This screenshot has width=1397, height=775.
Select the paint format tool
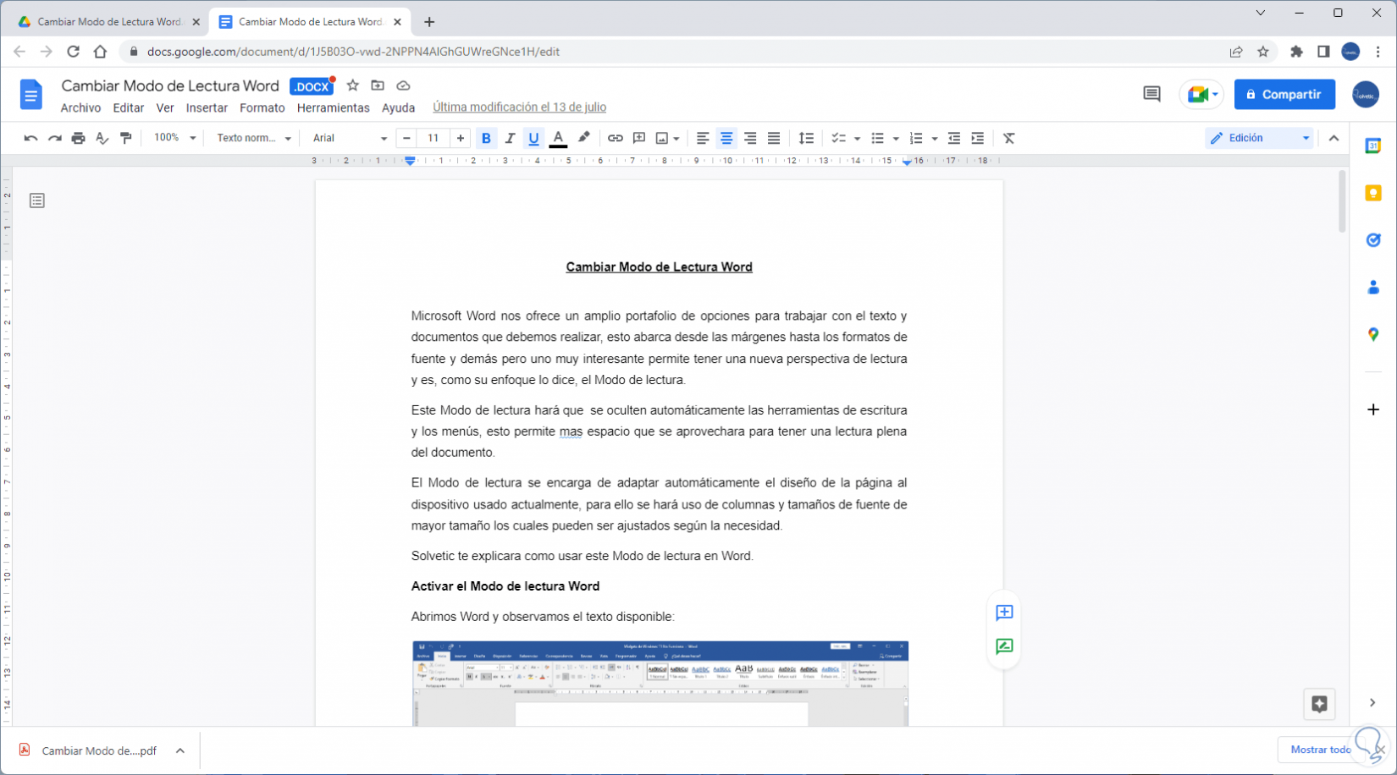coord(126,138)
